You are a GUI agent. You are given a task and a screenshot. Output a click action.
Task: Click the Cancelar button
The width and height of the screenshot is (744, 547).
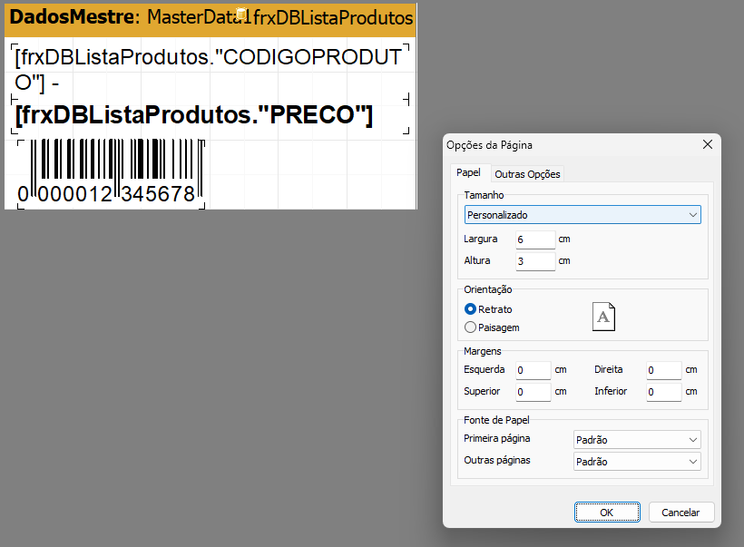[x=680, y=513]
